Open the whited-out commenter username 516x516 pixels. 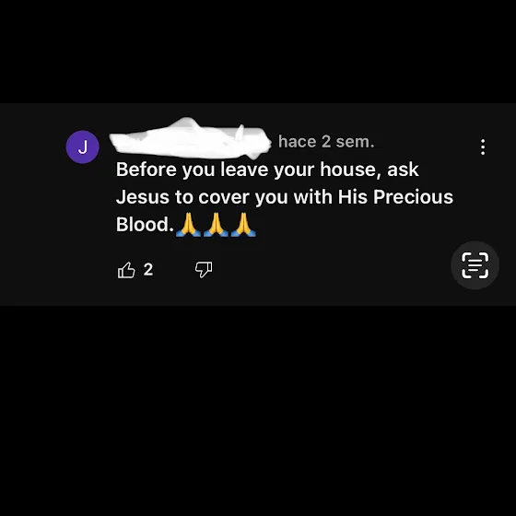coord(190,138)
